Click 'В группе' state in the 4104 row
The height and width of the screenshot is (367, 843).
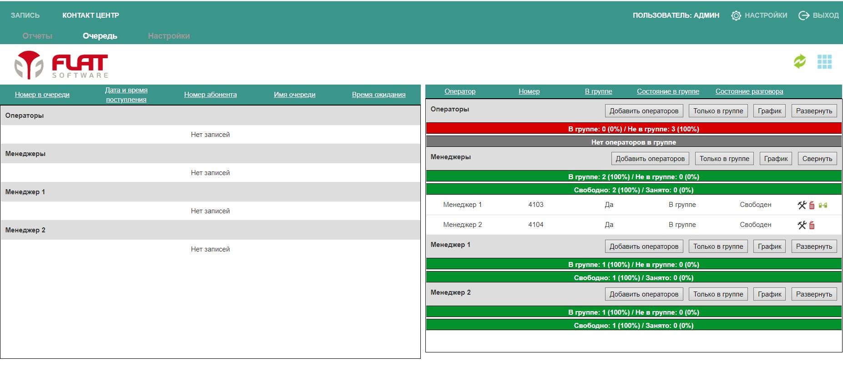(682, 225)
